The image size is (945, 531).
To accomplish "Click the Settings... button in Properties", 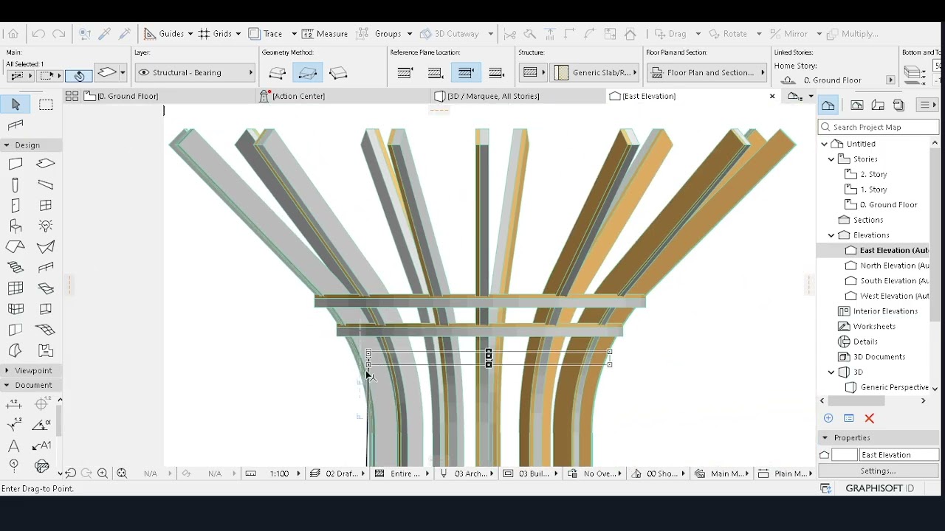I will click(878, 471).
